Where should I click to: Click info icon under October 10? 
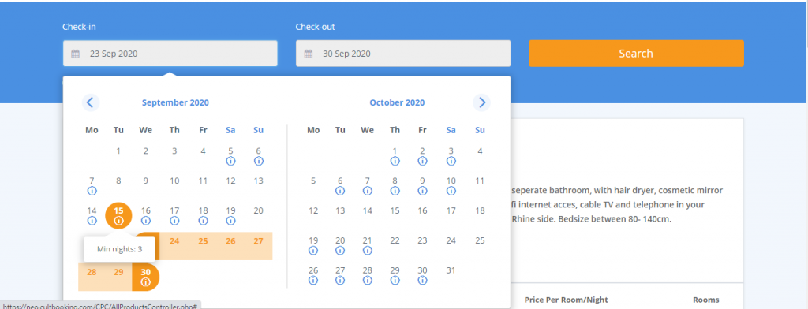coord(451,191)
